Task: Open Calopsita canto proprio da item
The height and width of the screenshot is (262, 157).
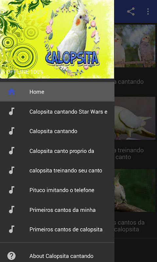Action: point(57,151)
